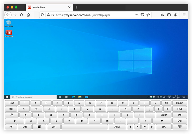Image resolution: width=192 pixels, height=134 pixels.
Task: Toggle the Fn key on virtual keyboard
Action: [11, 127]
